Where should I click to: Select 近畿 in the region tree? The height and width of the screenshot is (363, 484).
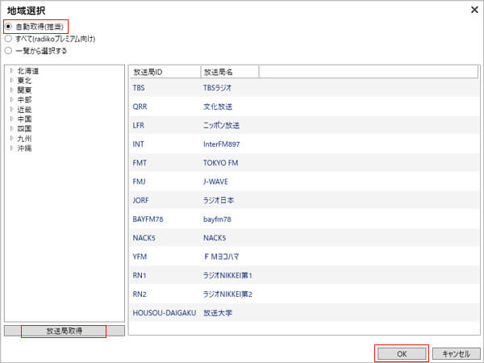[25, 110]
